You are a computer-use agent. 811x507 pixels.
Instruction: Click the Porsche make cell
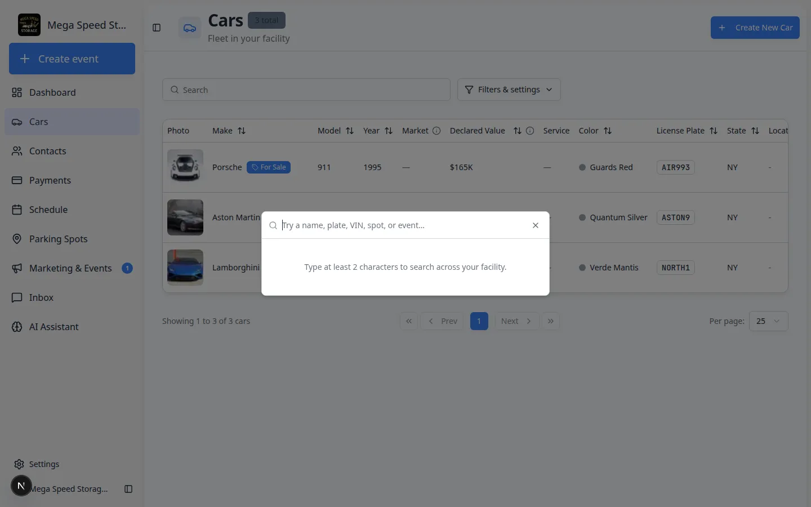[x=227, y=167]
